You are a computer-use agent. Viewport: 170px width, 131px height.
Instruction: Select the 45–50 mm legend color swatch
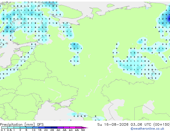pyautogui.click(x=79, y=128)
